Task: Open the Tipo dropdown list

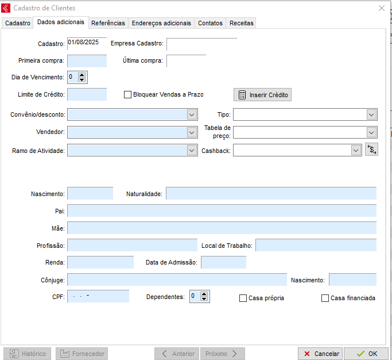Action: pos(371,114)
